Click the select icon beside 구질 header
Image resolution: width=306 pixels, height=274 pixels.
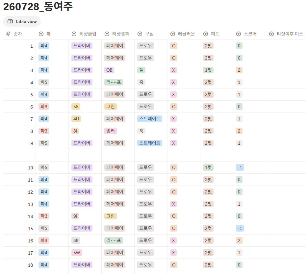tap(140, 34)
